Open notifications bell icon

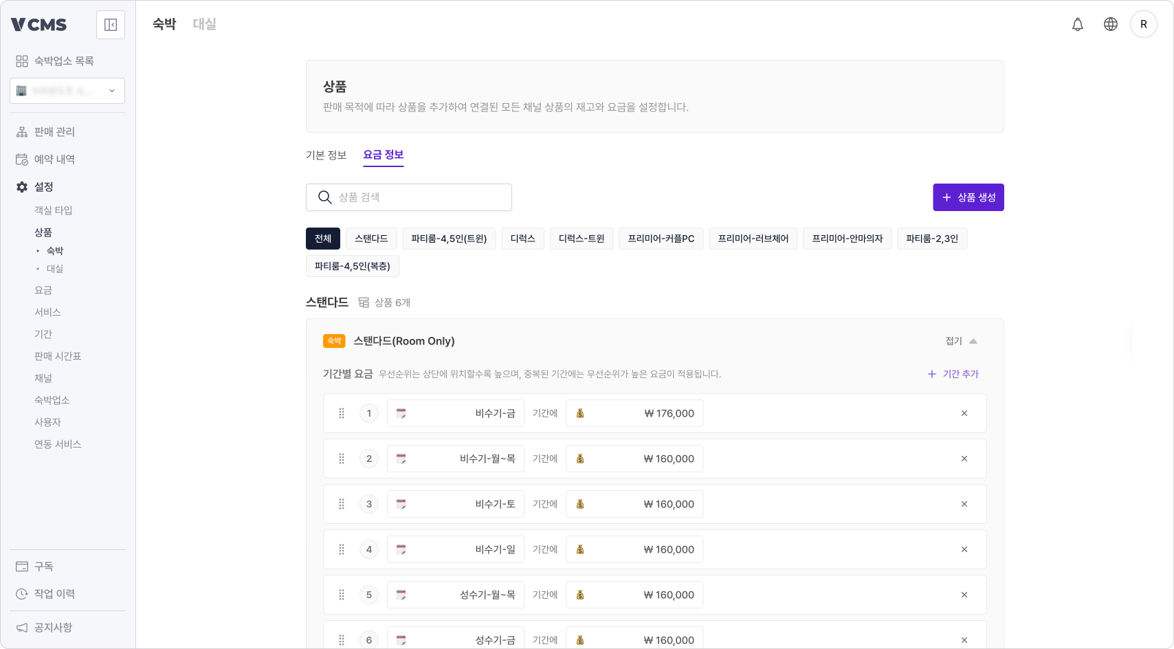pos(1078,24)
